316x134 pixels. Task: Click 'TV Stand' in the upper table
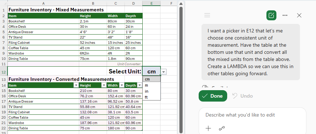43,37
